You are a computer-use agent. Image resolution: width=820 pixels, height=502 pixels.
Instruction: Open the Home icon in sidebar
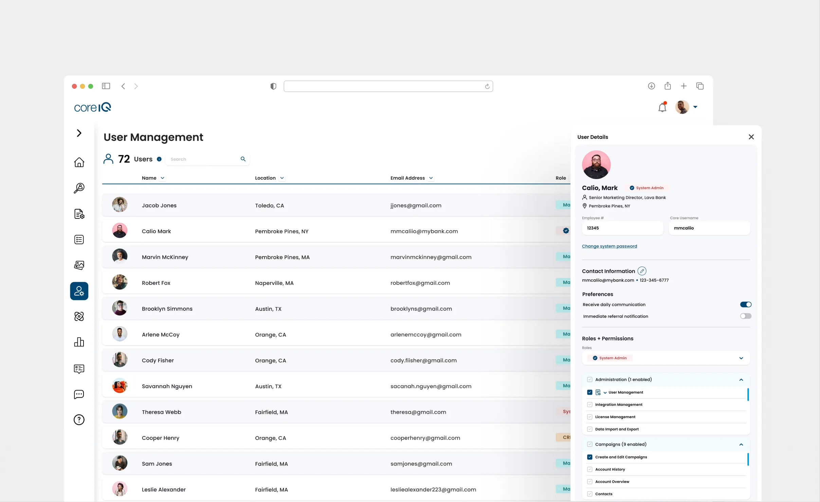point(79,162)
